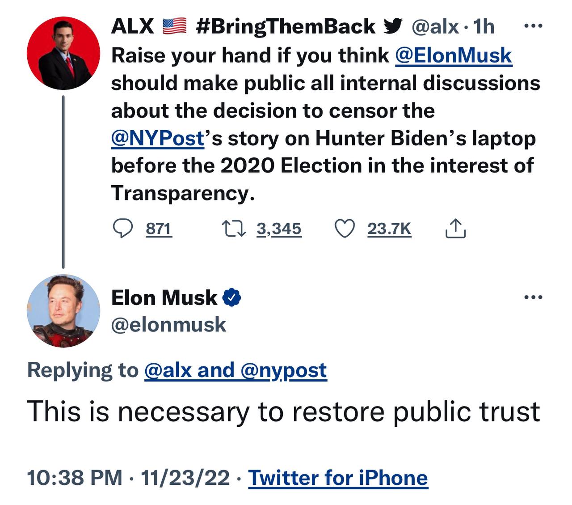The image size is (572, 505).
Task: Open ALX's profile picture
Action: (x=63, y=53)
